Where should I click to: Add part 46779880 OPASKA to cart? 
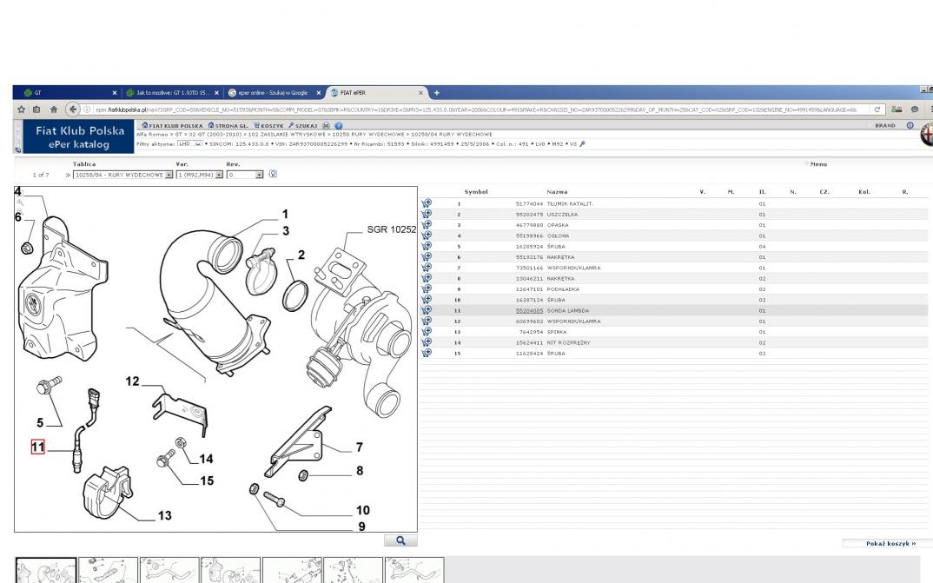pos(427,225)
